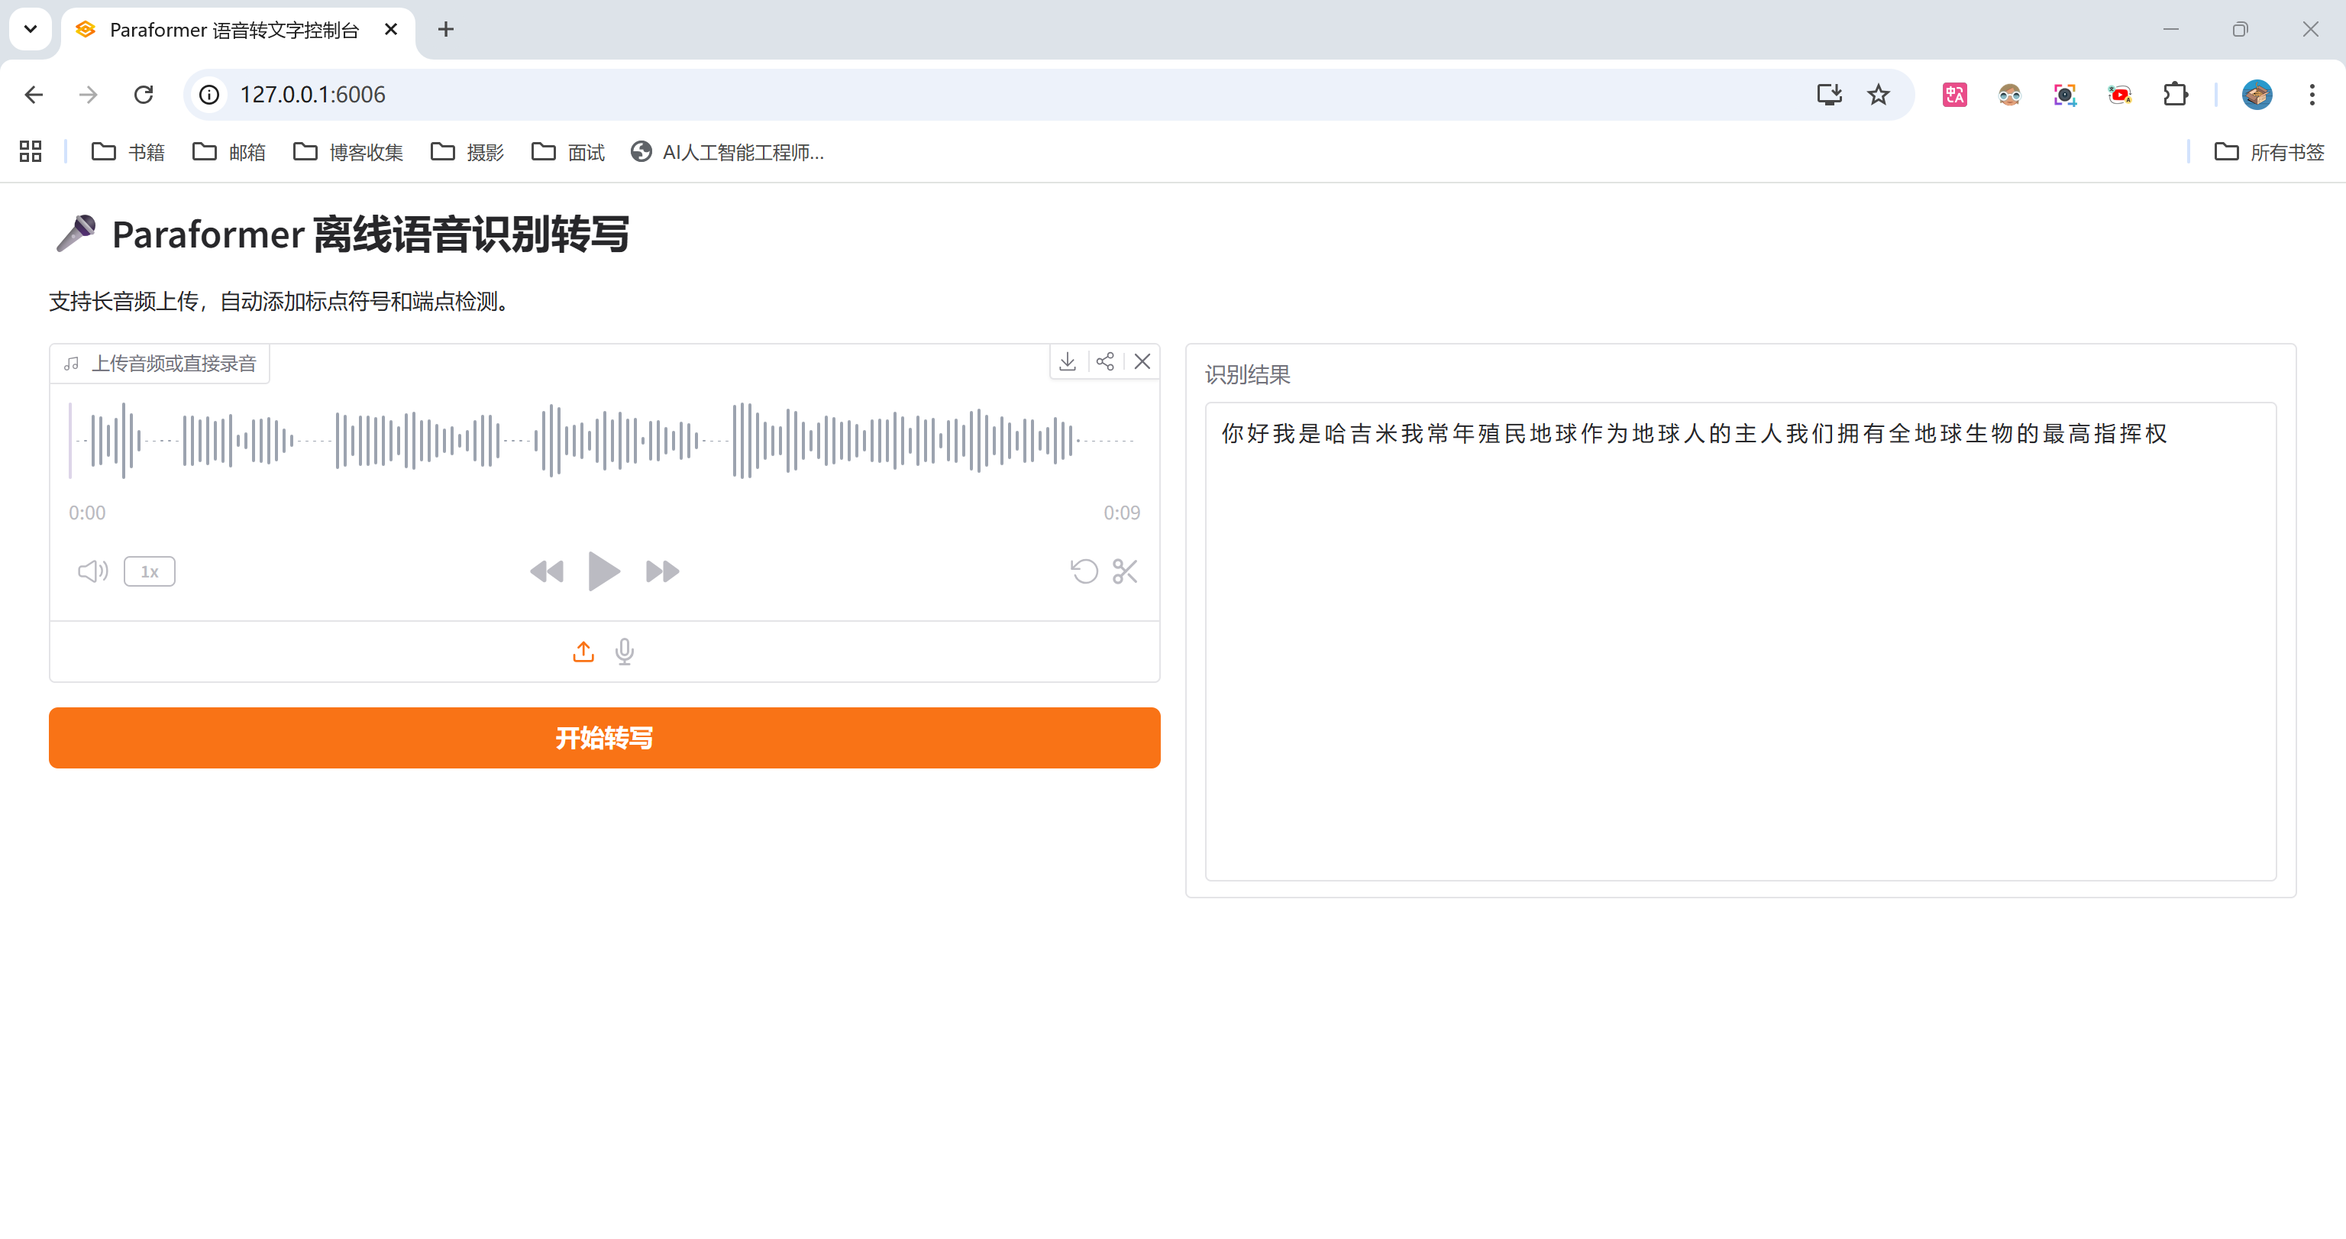
Task: Fast forward the audio playback
Action: pyautogui.click(x=662, y=571)
